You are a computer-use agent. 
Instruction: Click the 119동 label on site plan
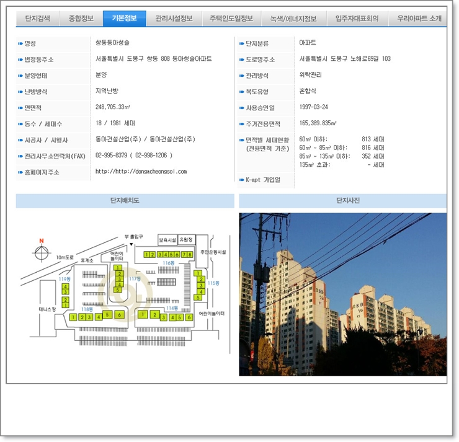65,279
